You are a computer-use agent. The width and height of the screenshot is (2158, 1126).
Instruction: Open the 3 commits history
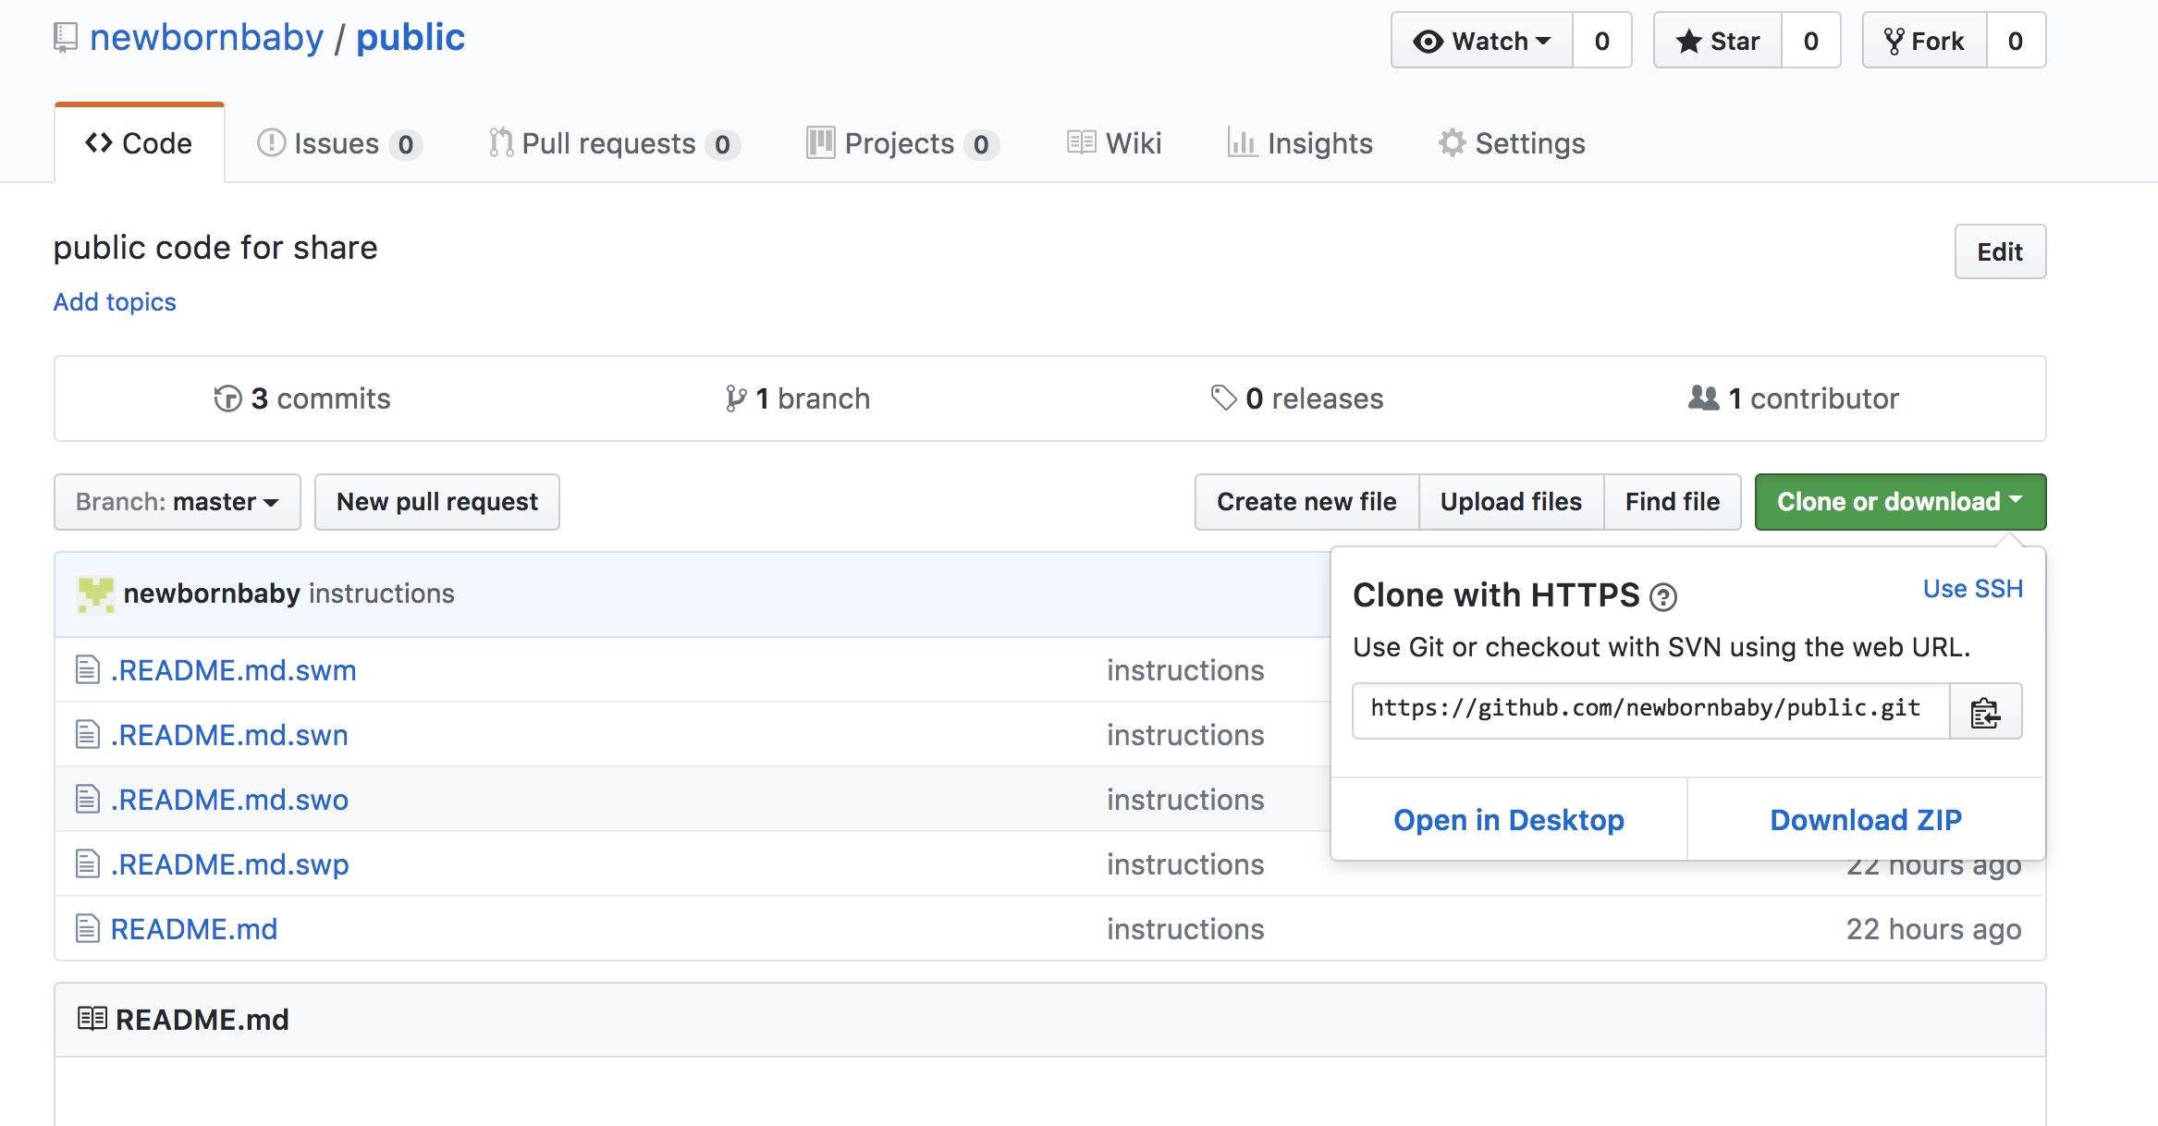pos(302,398)
